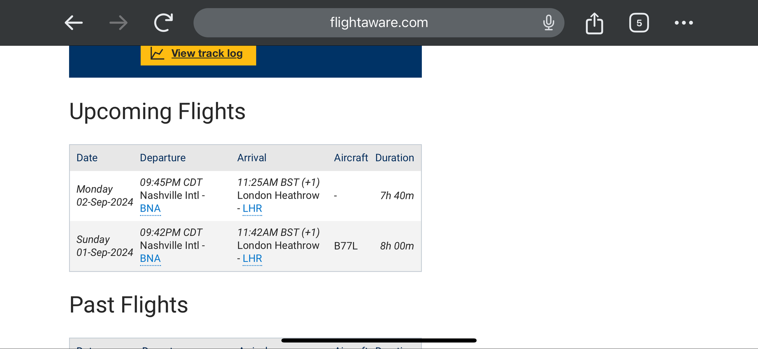Viewport: 758px width, 349px height.
Task: Open LHR link for Sunday 01-Sep flight
Action: tap(252, 259)
